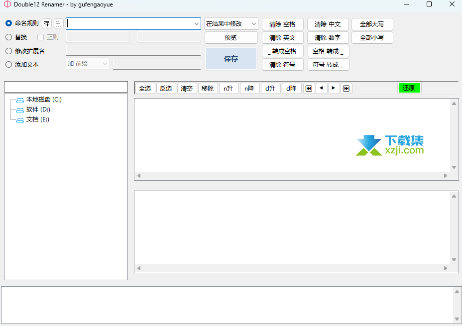
Task: Click the green 还原 restore button
Action: point(409,88)
